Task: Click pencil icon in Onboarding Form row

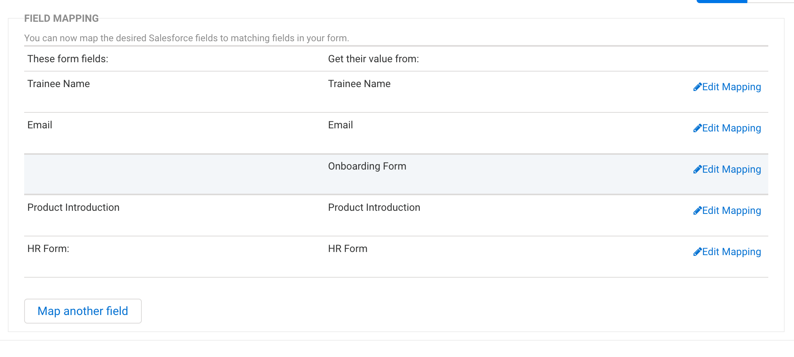Action: [697, 170]
